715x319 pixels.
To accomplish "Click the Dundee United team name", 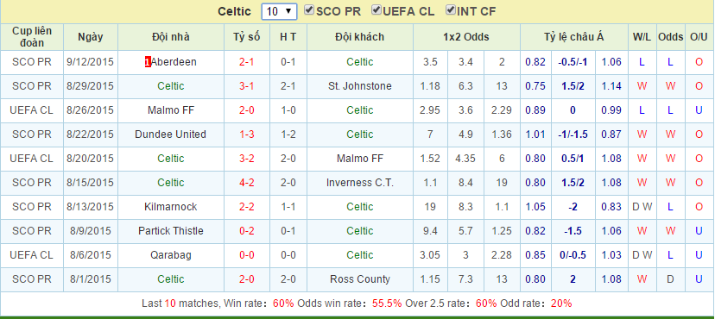I will (x=170, y=134).
